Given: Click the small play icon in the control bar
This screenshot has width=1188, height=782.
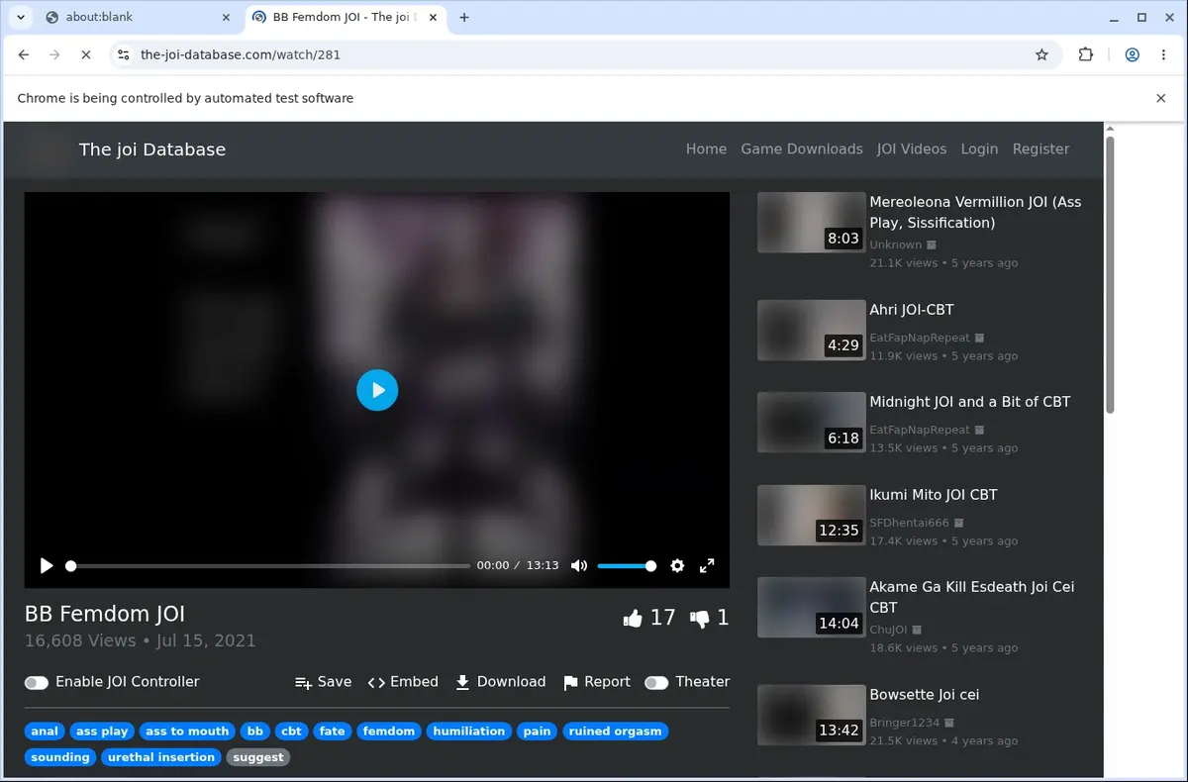Looking at the screenshot, I should (47, 565).
